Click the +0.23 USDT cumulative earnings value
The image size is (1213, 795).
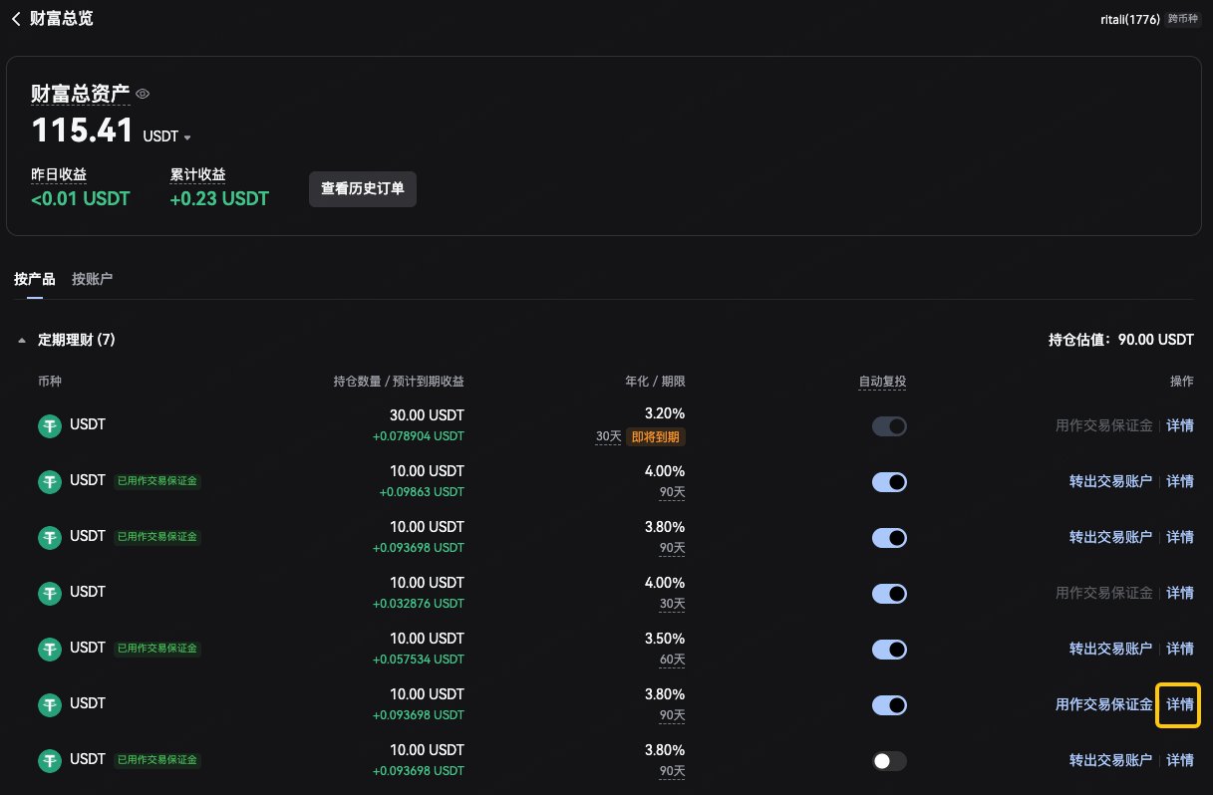pyautogui.click(x=219, y=199)
